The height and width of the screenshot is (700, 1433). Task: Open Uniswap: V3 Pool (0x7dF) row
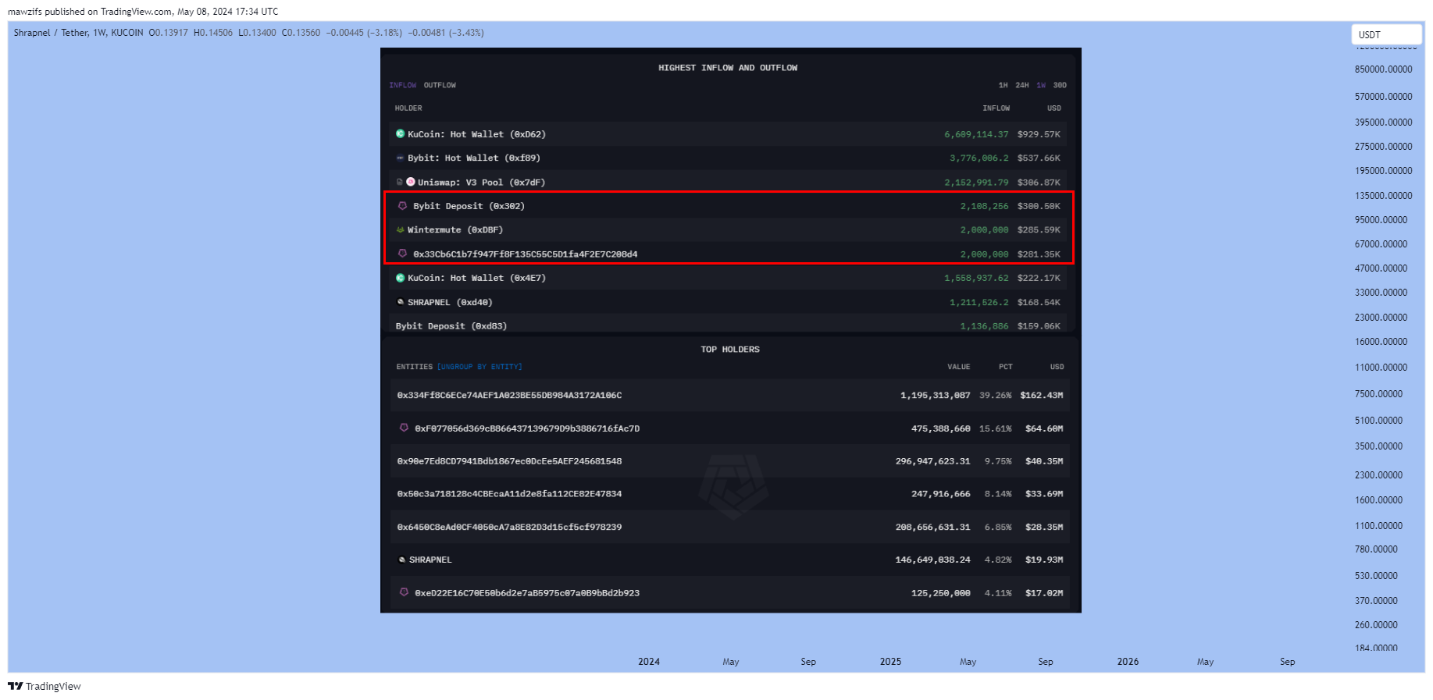coord(728,182)
